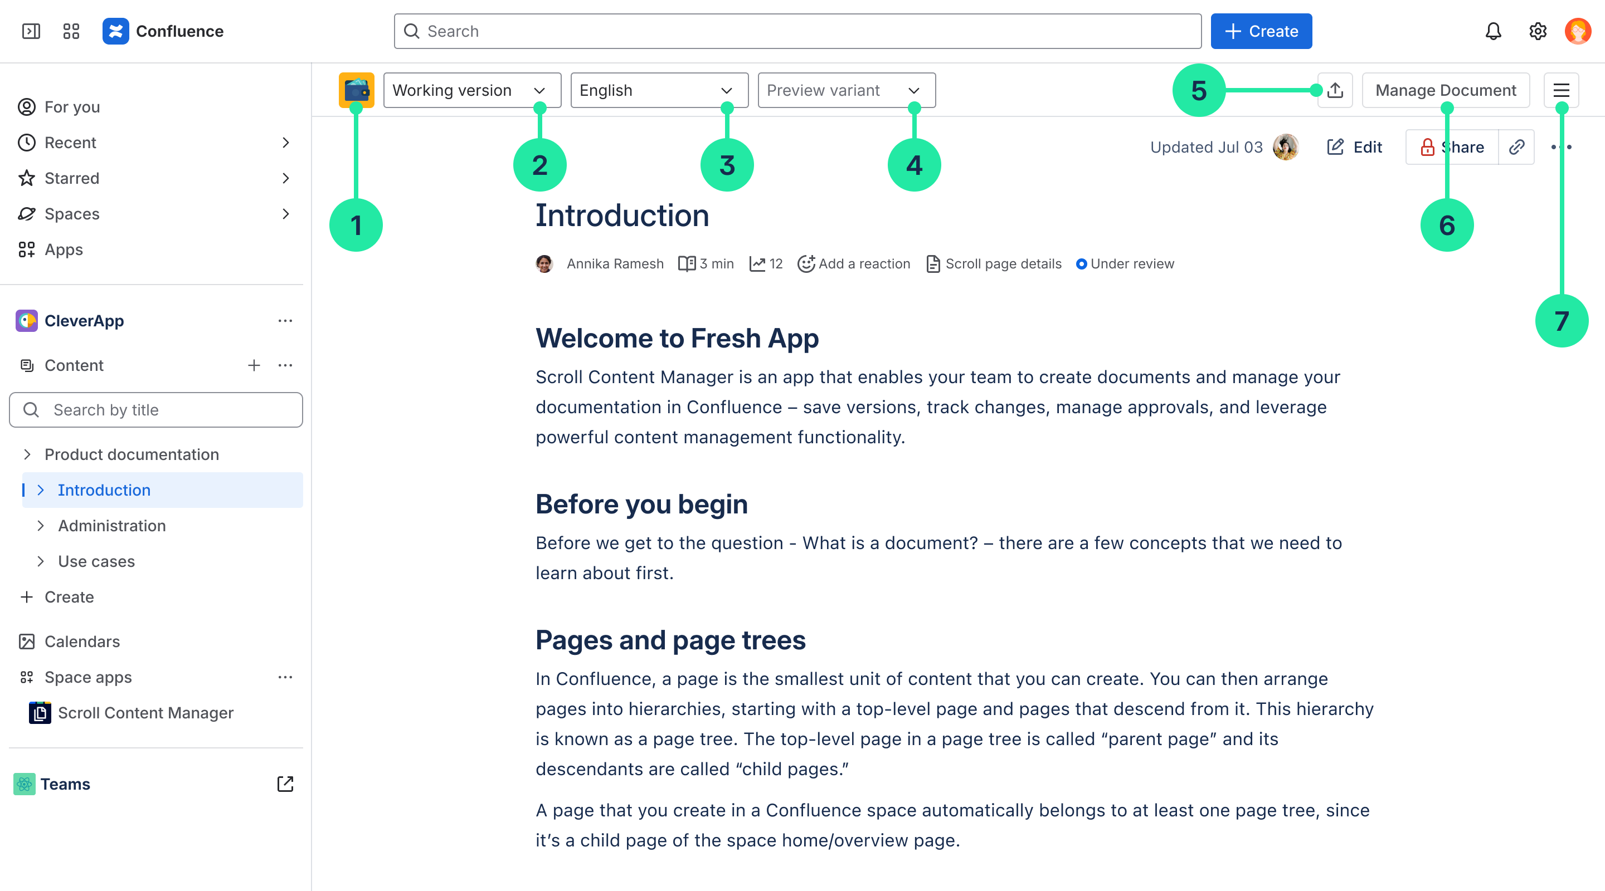Expand the Use cases tree node
This screenshot has width=1605, height=891.
tap(41, 562)
